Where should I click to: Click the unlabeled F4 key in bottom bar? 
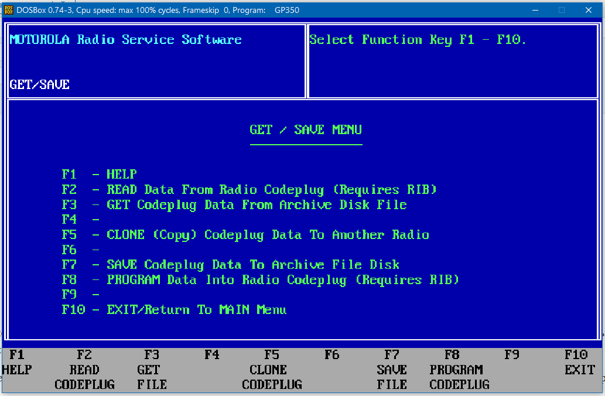[212, 355]
